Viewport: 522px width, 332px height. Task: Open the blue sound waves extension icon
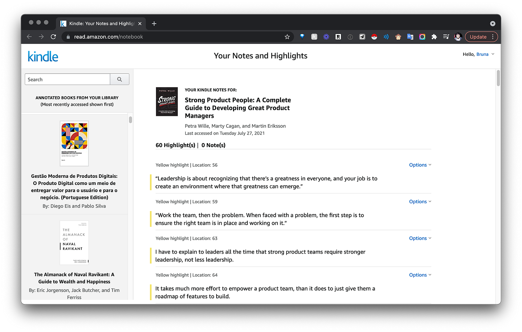click(386, 37)
